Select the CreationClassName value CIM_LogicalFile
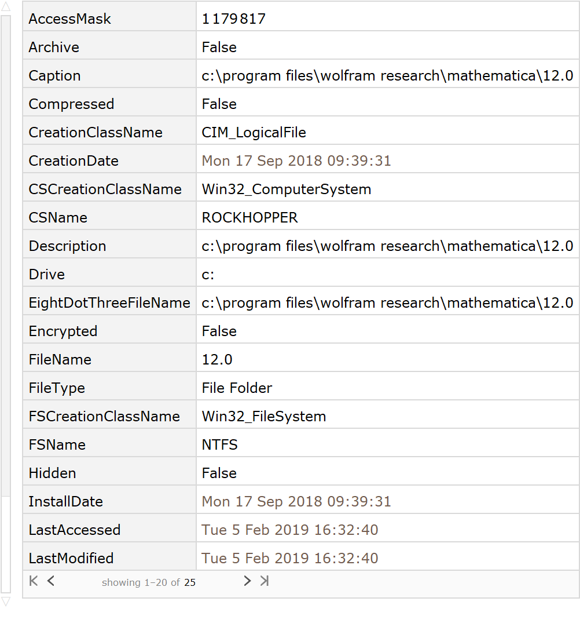Screen dimensions: 580x627 tap(254, 133)
